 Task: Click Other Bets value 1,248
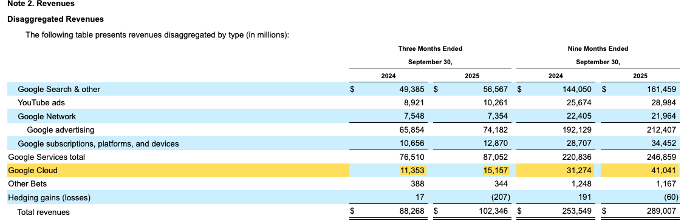click(582, 183)
